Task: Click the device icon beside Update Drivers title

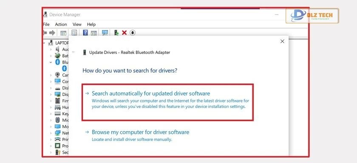Action: point(85,52)
